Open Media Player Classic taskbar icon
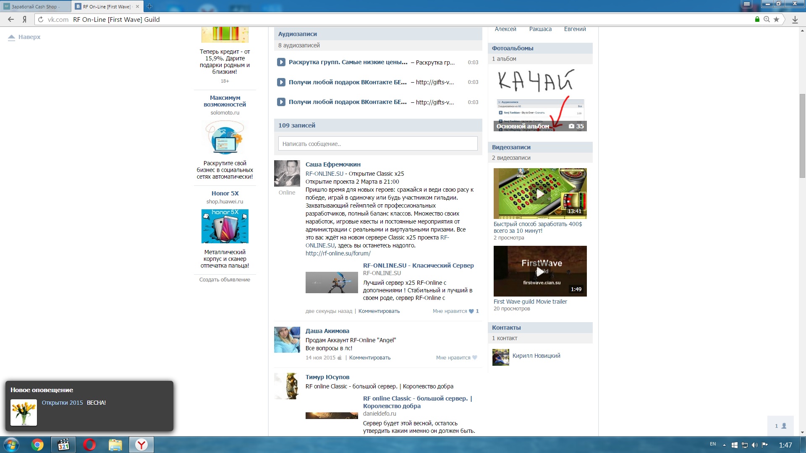Image resolution: width=806 pixels, height=453 pixels. pos(63,445)
